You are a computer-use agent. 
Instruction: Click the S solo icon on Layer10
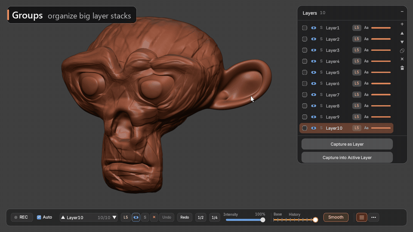pyautogui.click(x=321, y=128)
